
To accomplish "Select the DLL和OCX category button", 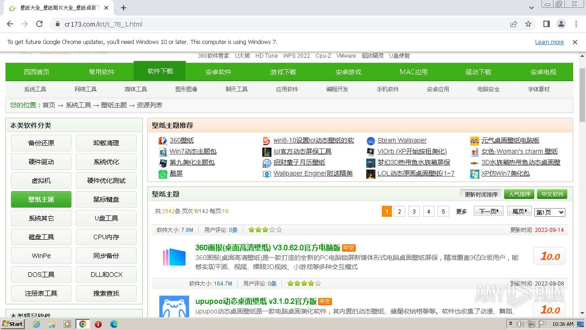I will click(x=106, y=275).
